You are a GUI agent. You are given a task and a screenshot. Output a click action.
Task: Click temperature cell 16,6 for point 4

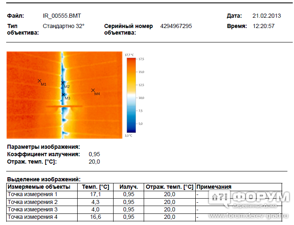(95, 217)
